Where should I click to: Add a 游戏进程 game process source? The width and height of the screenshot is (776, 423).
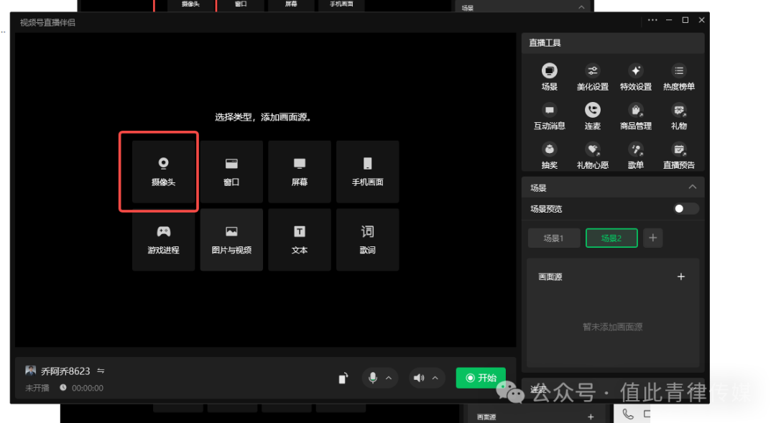(163, 239)
